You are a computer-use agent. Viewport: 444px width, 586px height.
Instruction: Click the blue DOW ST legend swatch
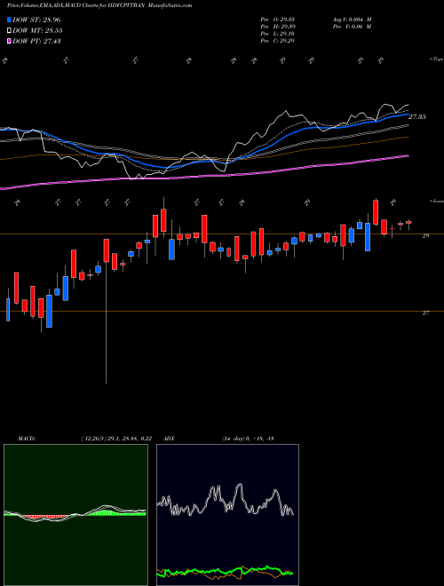click(x=10, y=20)
